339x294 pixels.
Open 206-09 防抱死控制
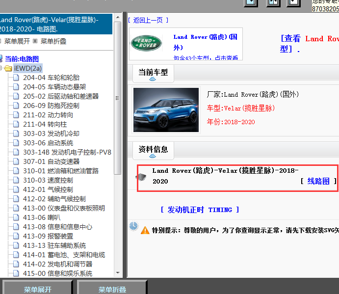coord(51,106)
